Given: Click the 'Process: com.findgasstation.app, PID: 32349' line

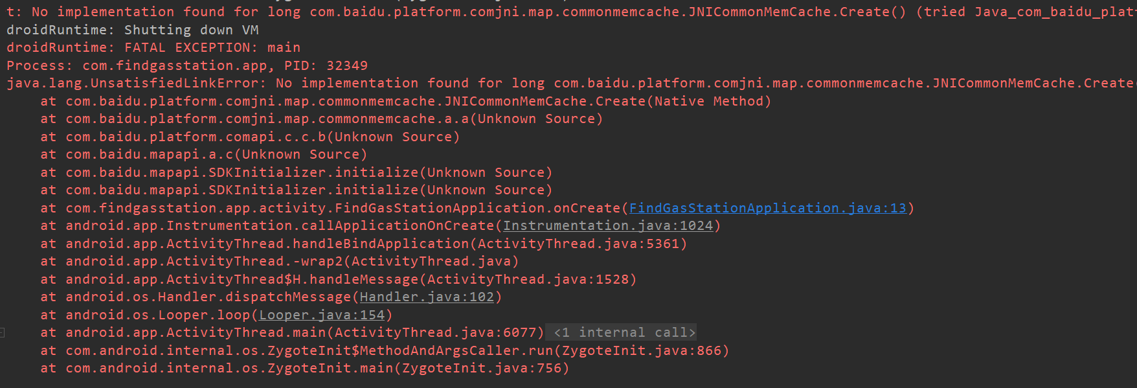Looking at the screenshot, I should [x=187, y=65].
